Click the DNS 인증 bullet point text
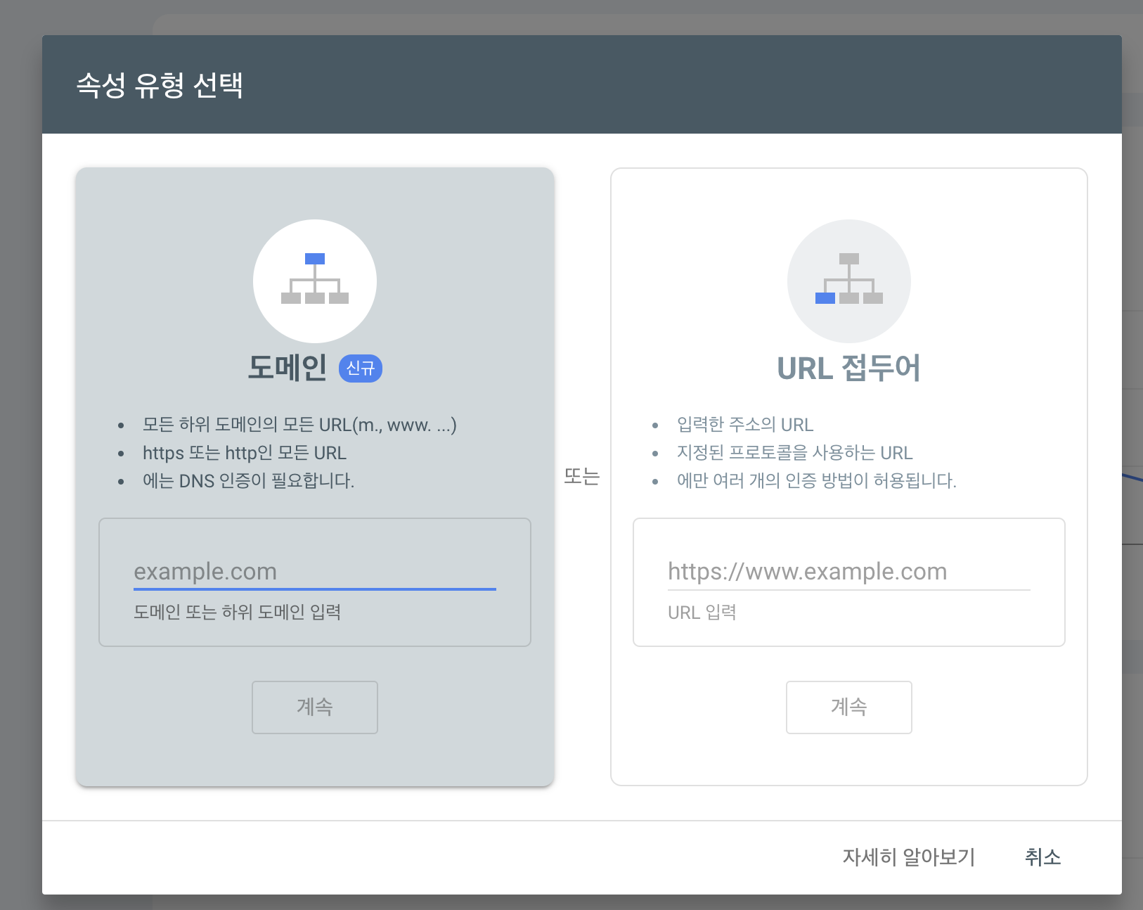1143x910 pixels. tap(245, 481)
